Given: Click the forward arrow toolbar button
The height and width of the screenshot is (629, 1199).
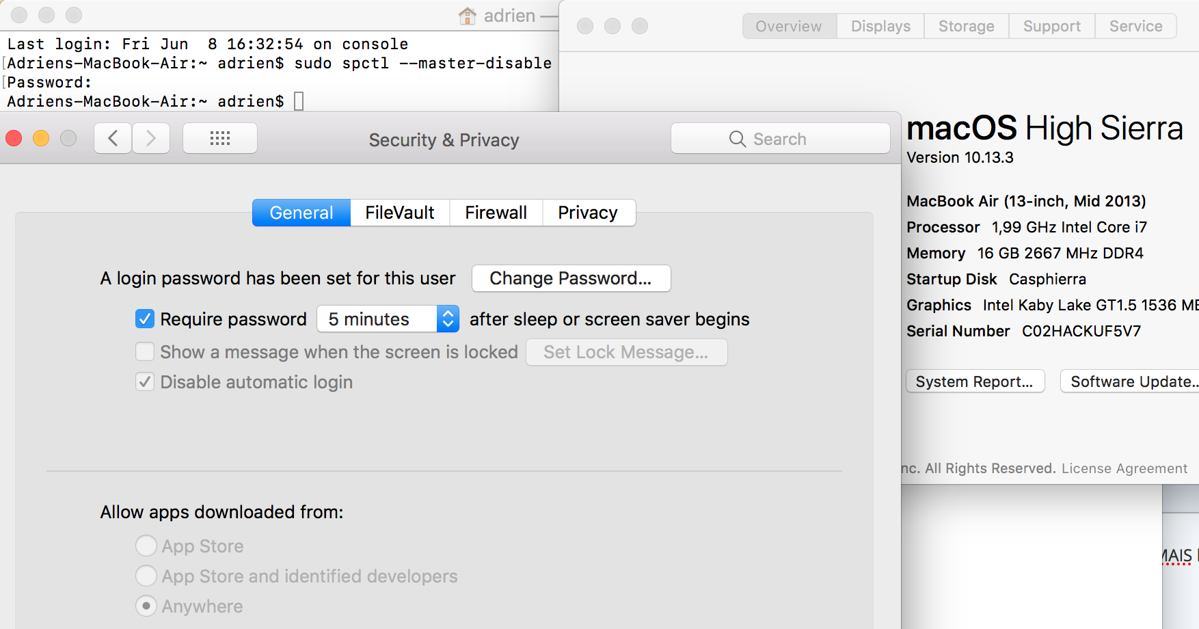Looking at the screenshot, I should 151,139.
